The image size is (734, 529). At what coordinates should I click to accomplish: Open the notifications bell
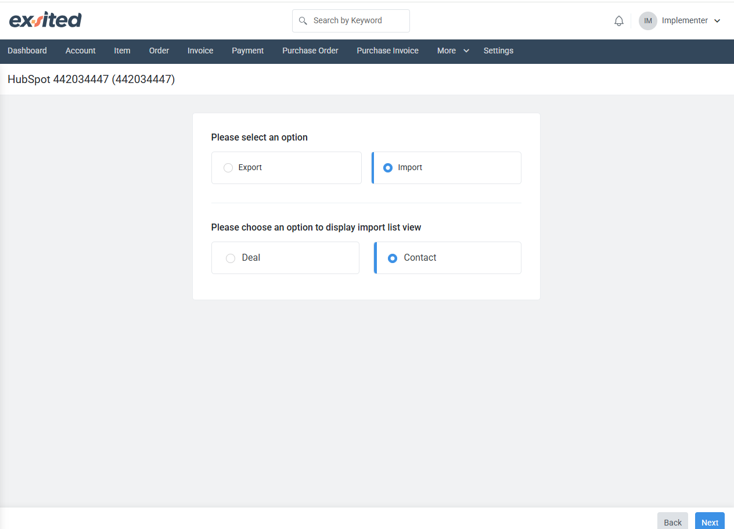(619, 21)
